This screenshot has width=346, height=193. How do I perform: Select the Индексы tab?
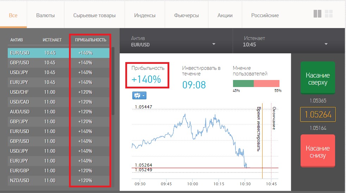tap(145, 15)
